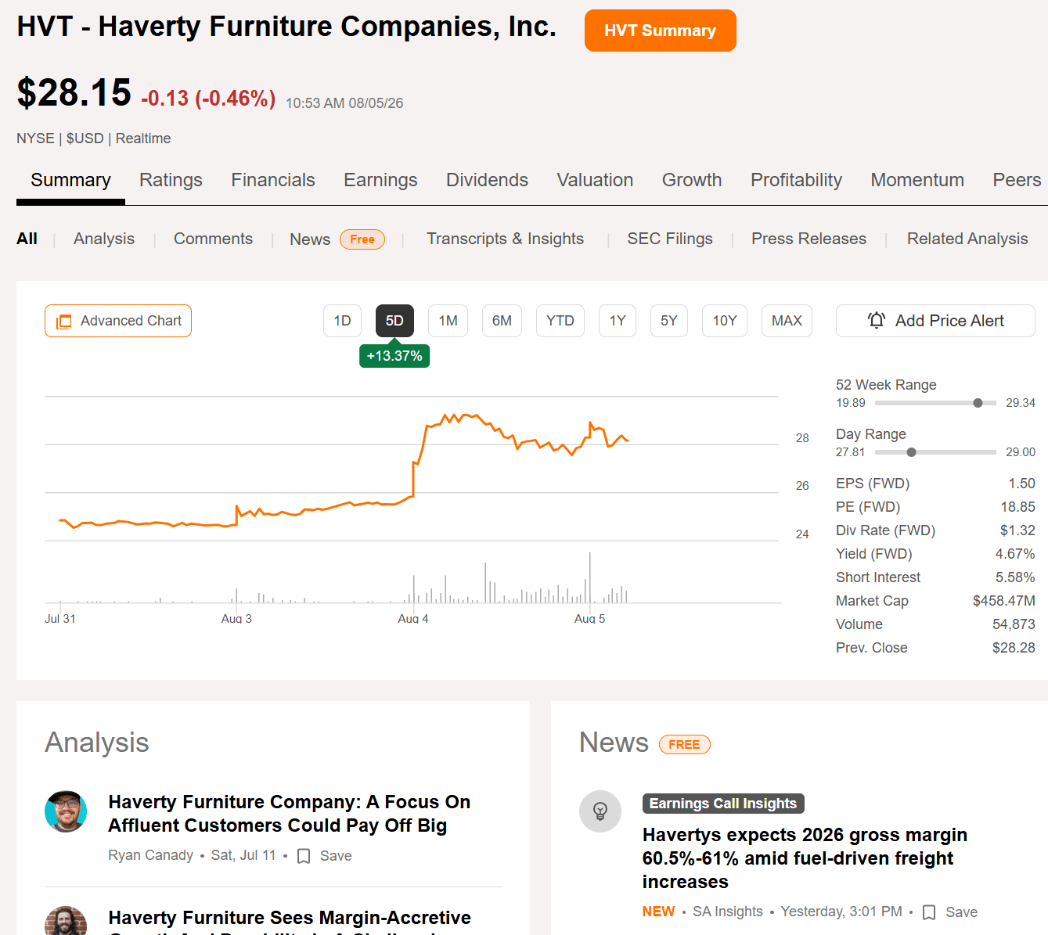Click the EPS (FWD) 1.50 value
Image resolution: width=1048 pixels, height=935 pixels.
click(1021, 484)
